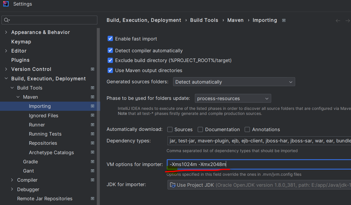Open Ignored Files settings page

tap(43, 115)
